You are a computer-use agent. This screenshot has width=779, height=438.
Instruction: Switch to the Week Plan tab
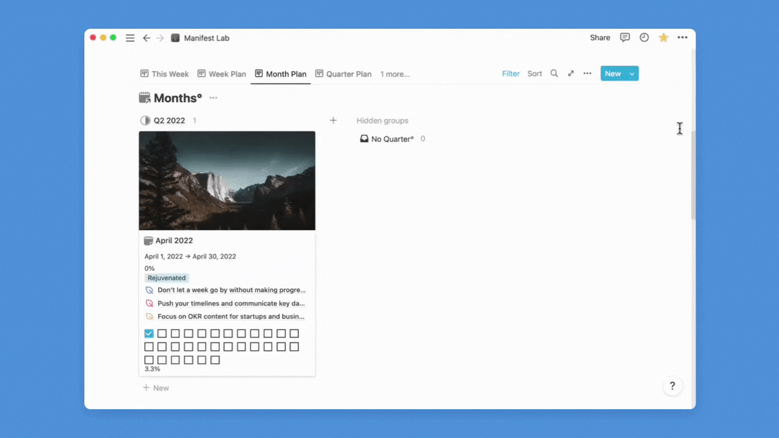pyautogui.click(x=222, y=74)
